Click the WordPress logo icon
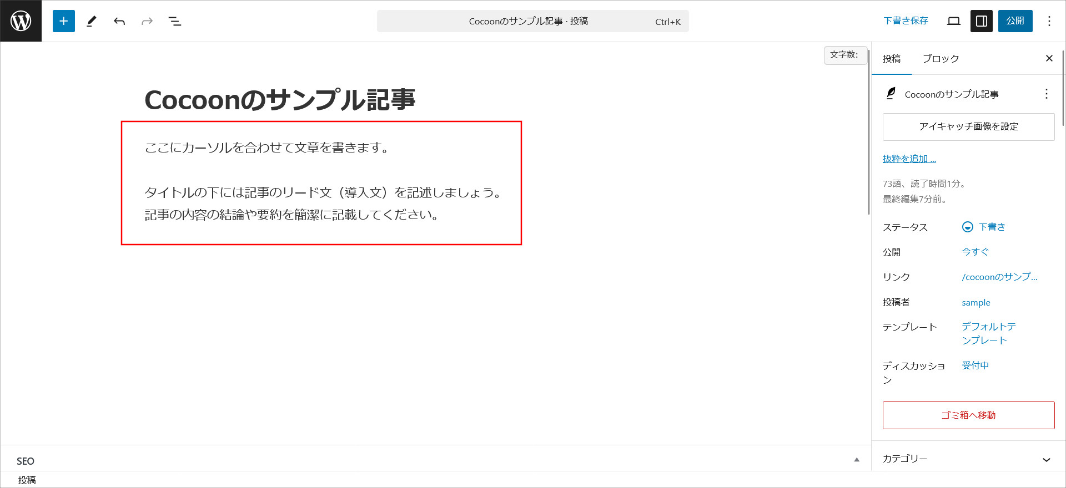 (21, 21)
